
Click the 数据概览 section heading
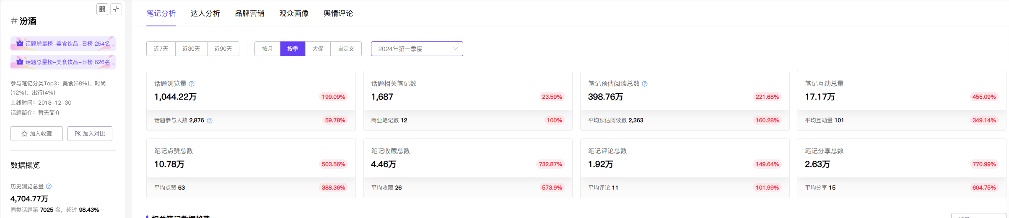pos(25,165)
